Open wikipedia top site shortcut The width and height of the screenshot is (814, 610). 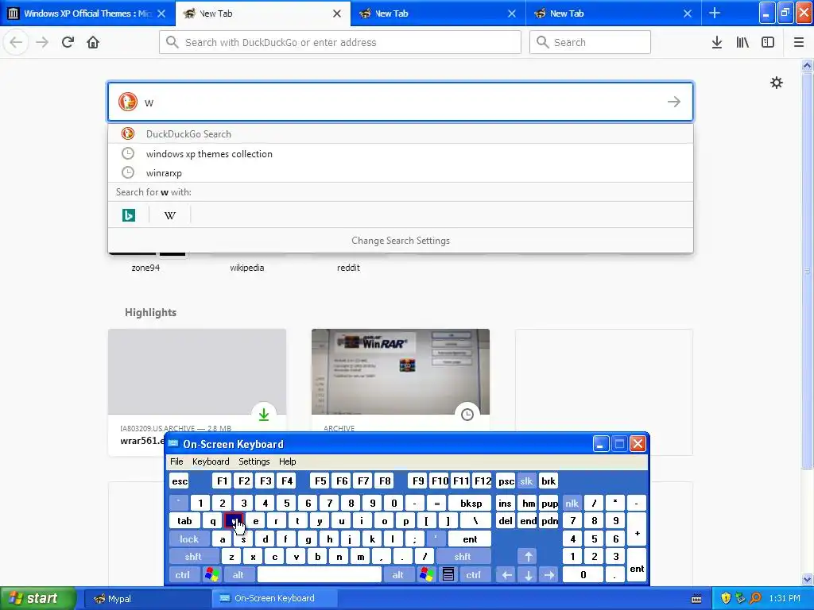click(247, 268)
